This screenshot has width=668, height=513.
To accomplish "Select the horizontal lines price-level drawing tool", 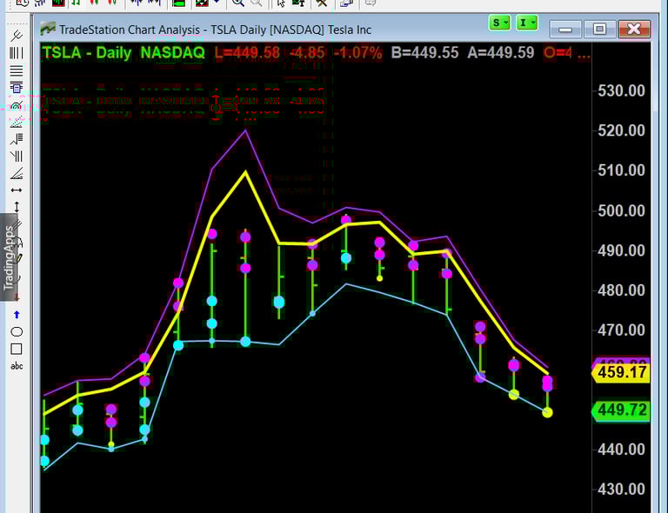I will (x=17, y=70).
